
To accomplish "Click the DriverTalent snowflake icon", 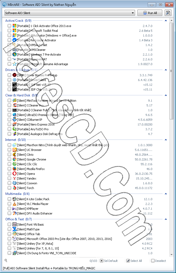I will [x=15, y=80].
